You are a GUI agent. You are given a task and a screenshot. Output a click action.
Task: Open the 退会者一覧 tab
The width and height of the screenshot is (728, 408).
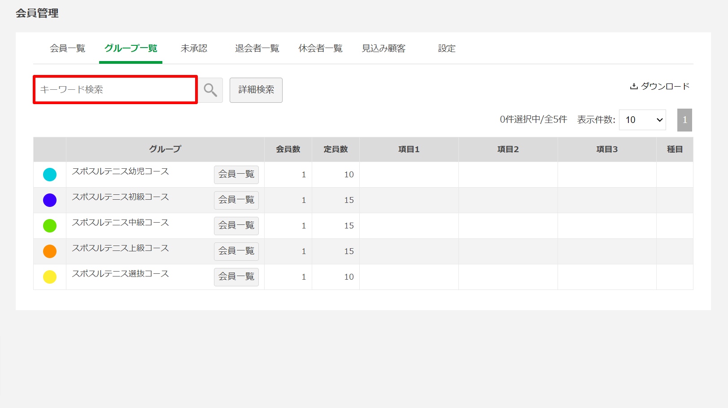coord(257,48)
